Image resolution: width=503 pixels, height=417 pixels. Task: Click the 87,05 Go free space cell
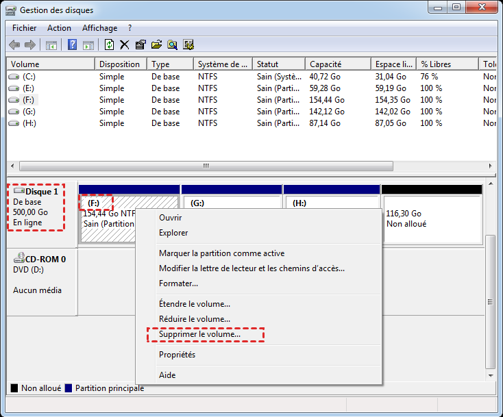[x=391, y=123]
